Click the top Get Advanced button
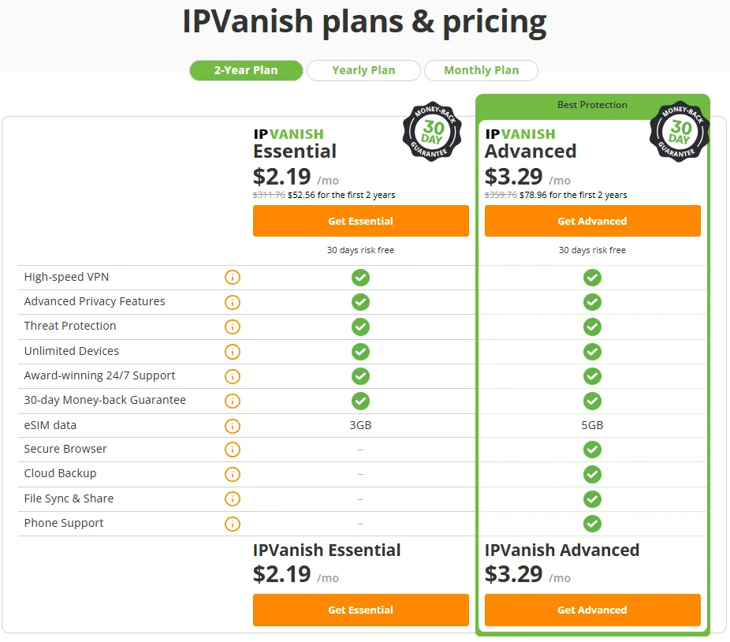This screenshot has height=642, width=730. click(592, 221)
